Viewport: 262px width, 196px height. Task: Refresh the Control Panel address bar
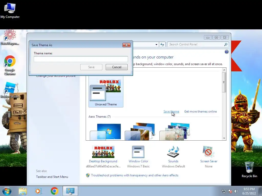point(162,44)
